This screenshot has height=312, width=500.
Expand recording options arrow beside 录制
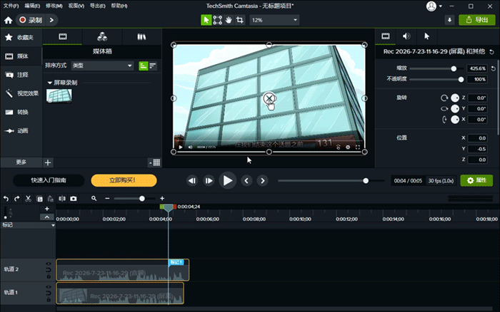click(51, 20)
